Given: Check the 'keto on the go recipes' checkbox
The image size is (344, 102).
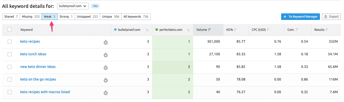Looking at the screenshot, I should pyautogui.click(x=10, y=80).
